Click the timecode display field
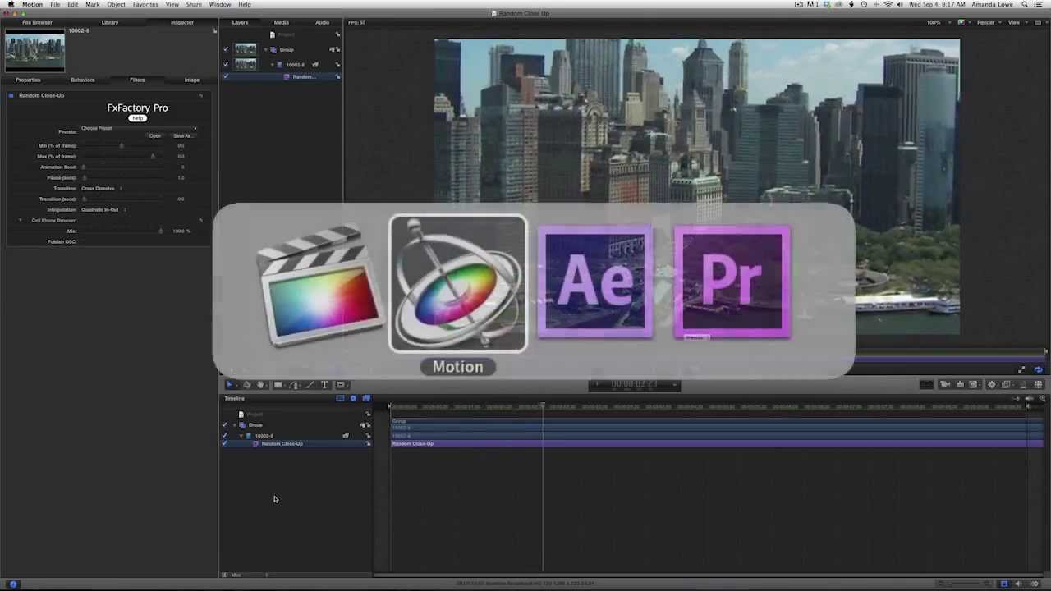This screenshot has width=1051, height=591. [635, 384]
